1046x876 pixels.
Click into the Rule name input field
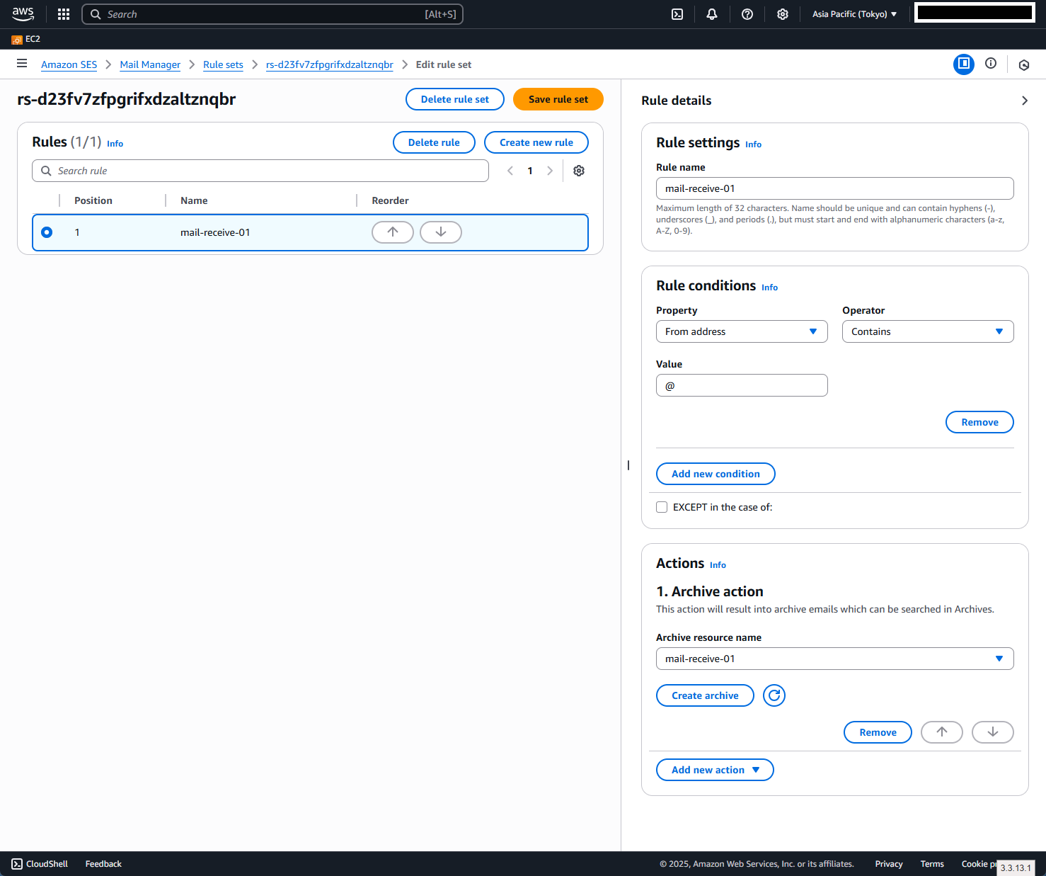click(834, 188)
